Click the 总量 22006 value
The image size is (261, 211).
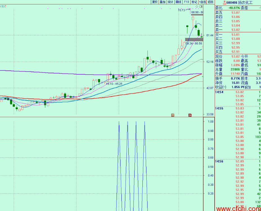pos(236,70)
